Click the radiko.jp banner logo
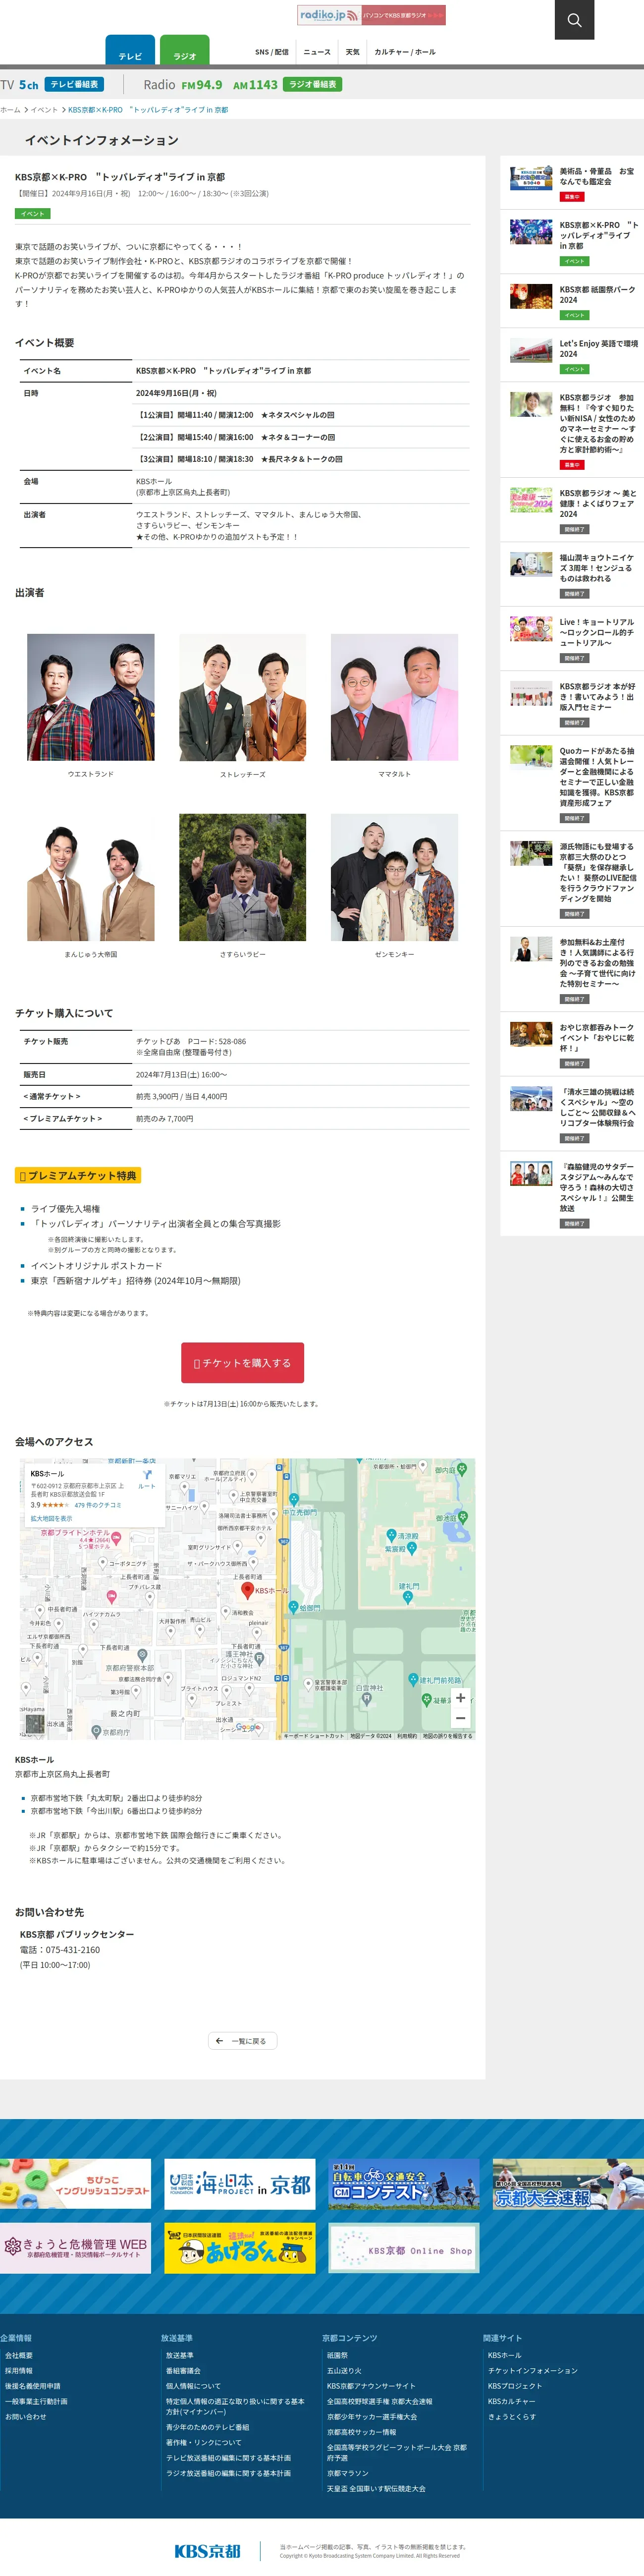The image size is (644, 2576). [372, 15]
